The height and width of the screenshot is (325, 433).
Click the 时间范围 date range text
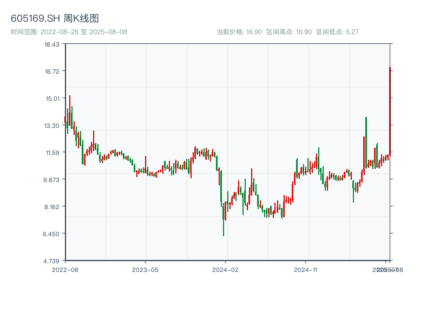[69, 32]
